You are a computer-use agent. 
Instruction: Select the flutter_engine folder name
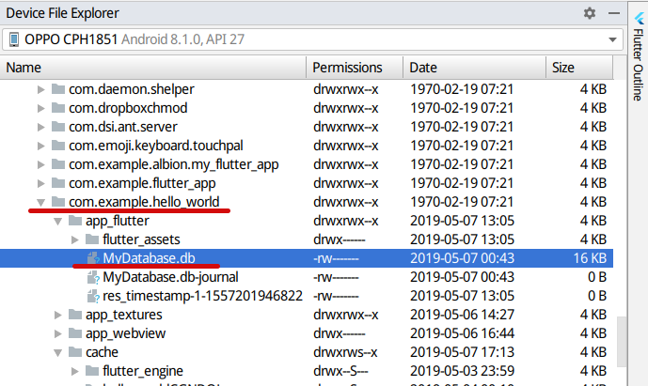(143, 371)
